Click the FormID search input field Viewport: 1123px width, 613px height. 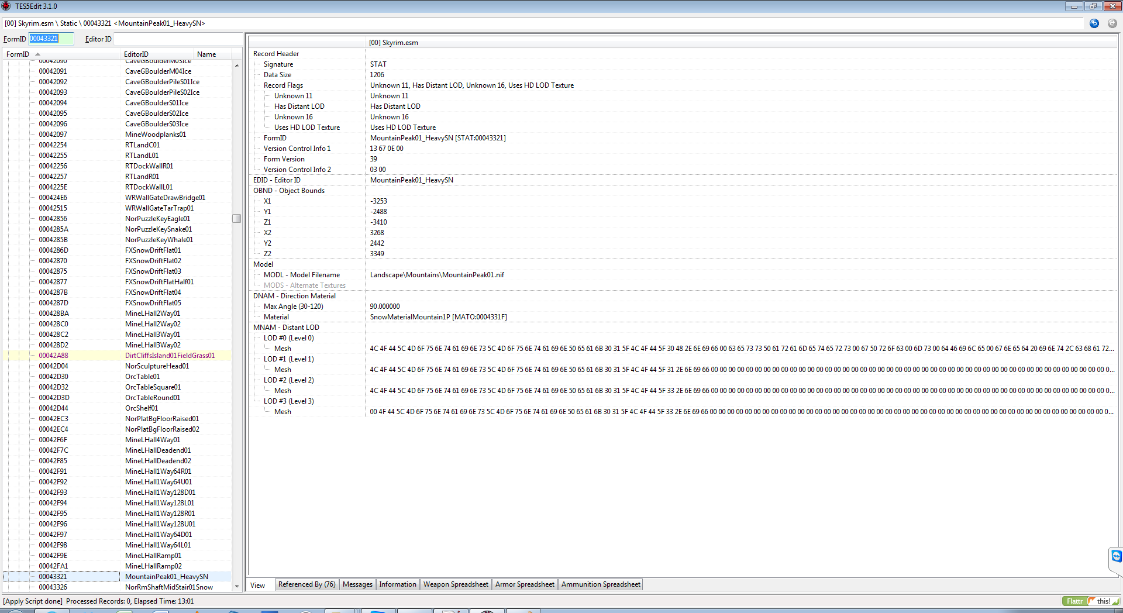pyautogui.click(x=51, y=39)
